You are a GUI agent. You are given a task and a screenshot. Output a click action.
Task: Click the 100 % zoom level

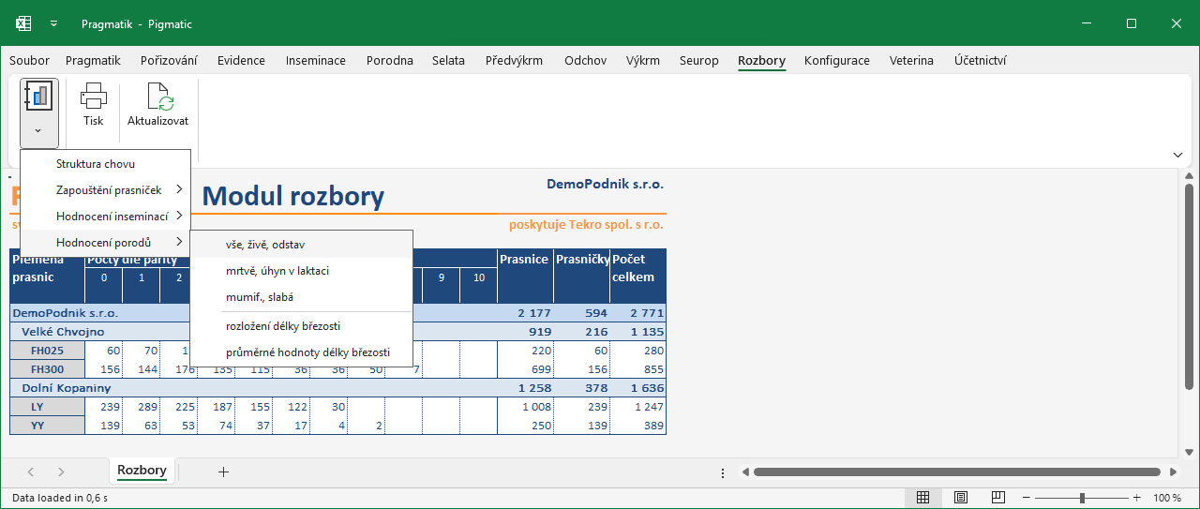(1167, 498)
